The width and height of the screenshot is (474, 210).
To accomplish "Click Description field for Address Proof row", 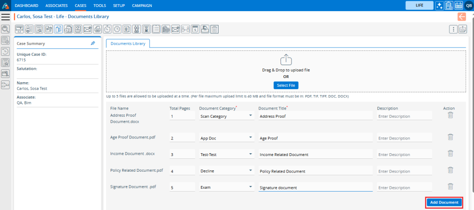I will [404, 116].
